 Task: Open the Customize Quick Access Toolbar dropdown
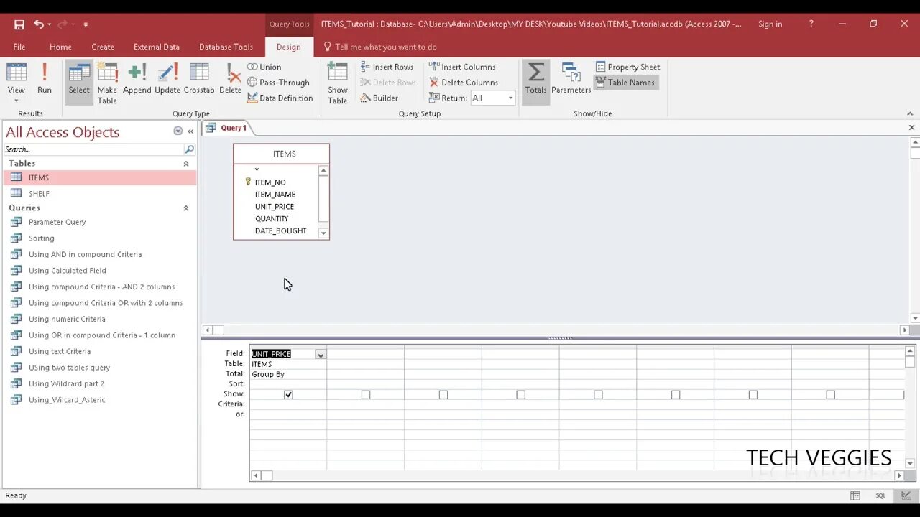point(86,24)
